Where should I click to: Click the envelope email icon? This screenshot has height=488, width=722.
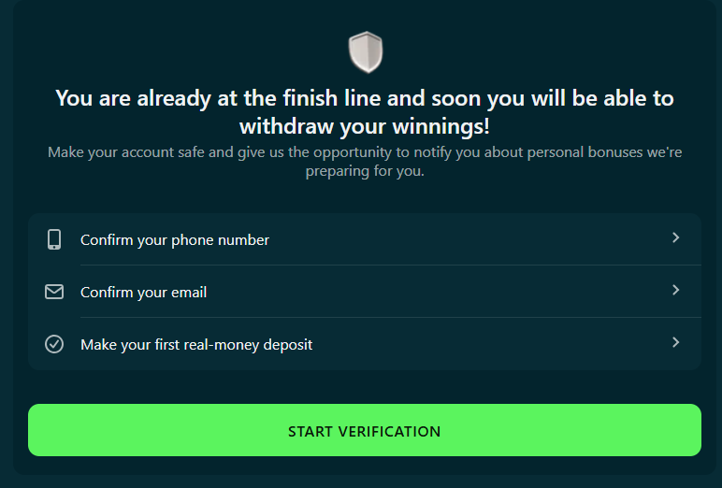pos(54,292)
